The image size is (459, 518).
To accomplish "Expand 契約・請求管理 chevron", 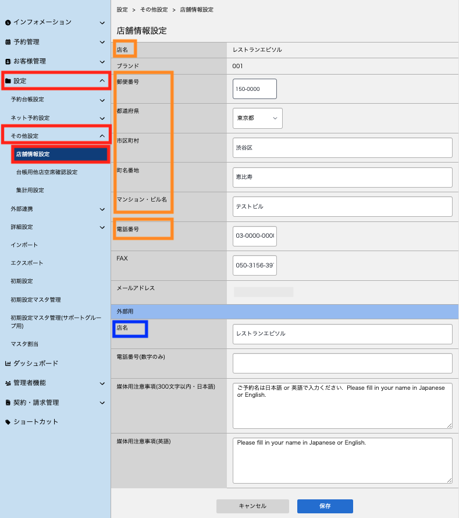I will [102, 403].
